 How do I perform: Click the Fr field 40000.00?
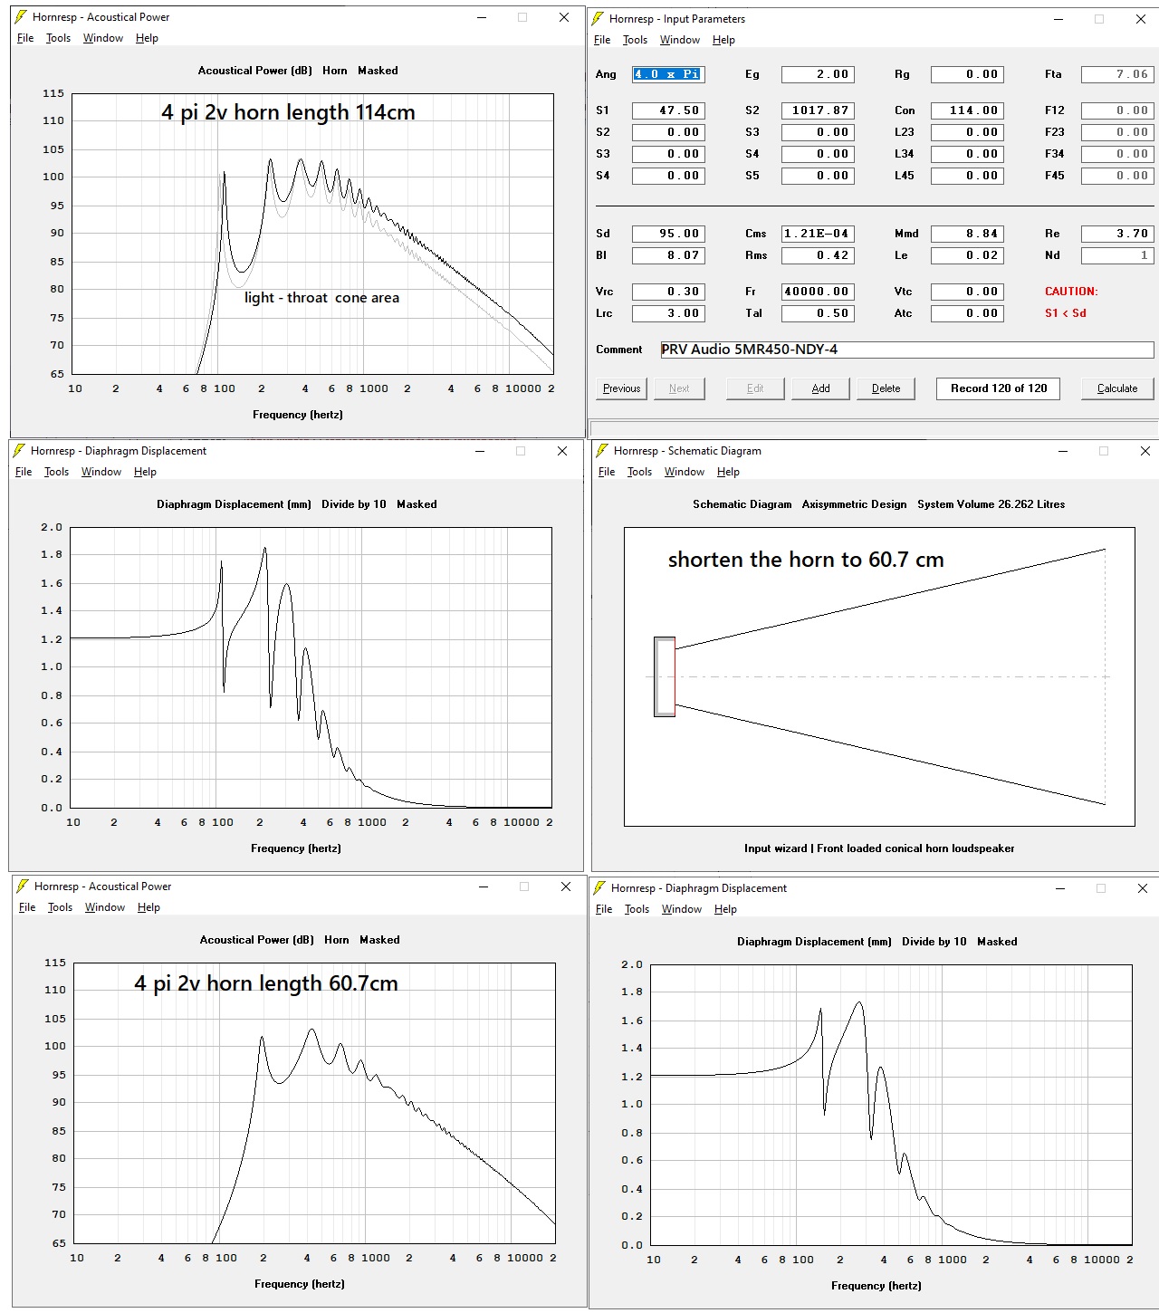(818, 292)
